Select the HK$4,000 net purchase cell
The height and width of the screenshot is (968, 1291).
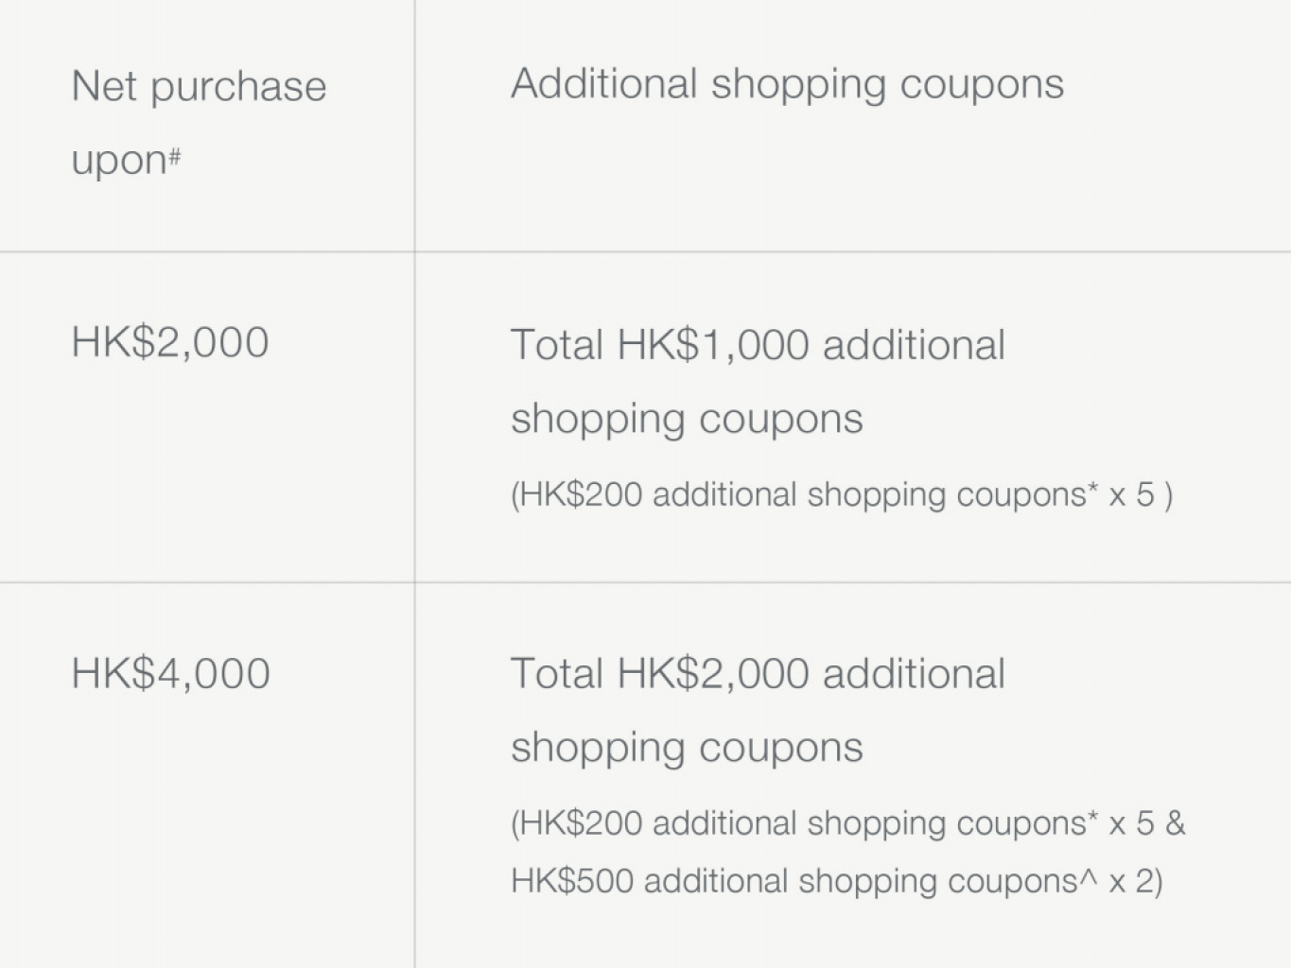(x=171, y=674)
